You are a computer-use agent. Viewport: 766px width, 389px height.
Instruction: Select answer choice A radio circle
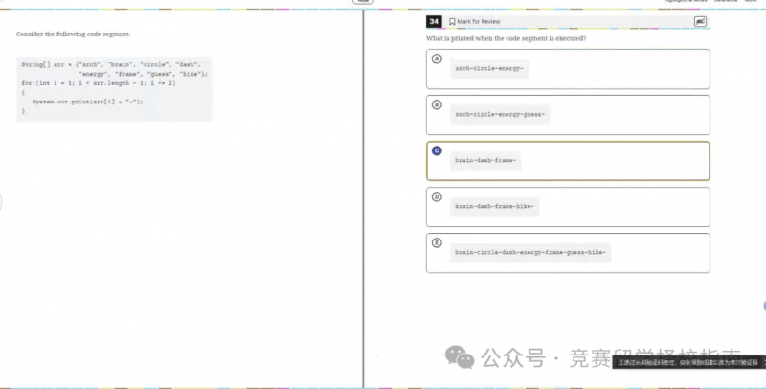[x=437, y=58]
